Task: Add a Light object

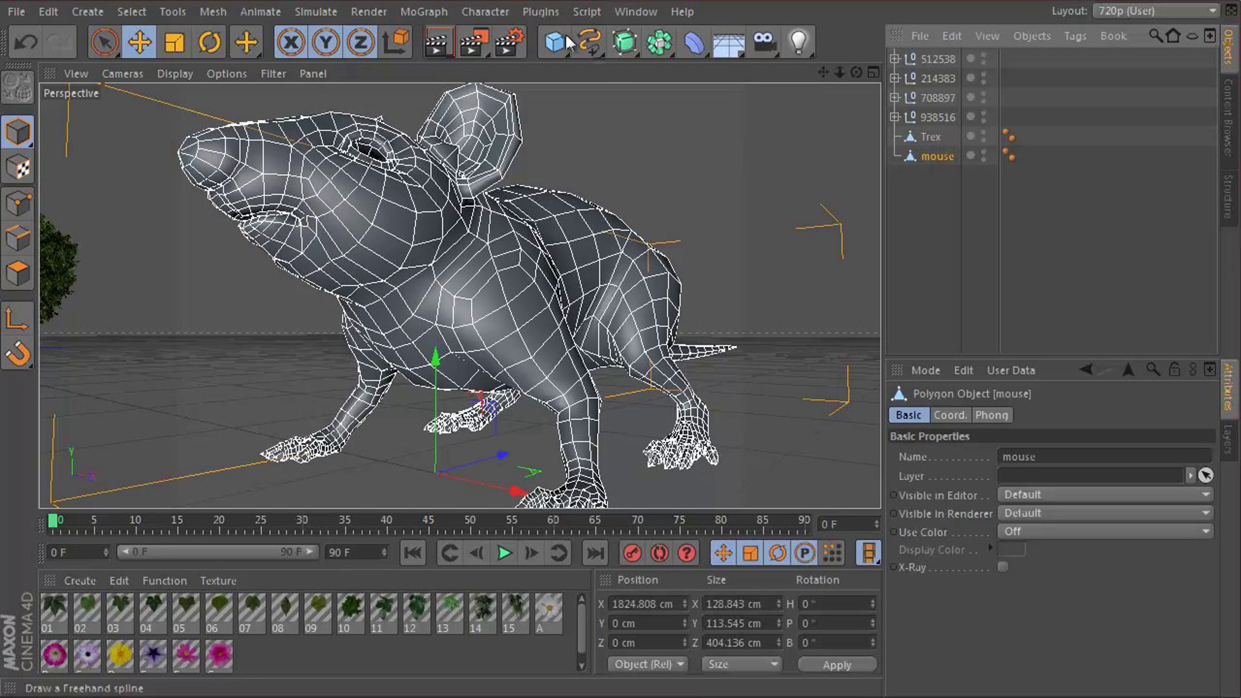Action: (x=798, y=42)
